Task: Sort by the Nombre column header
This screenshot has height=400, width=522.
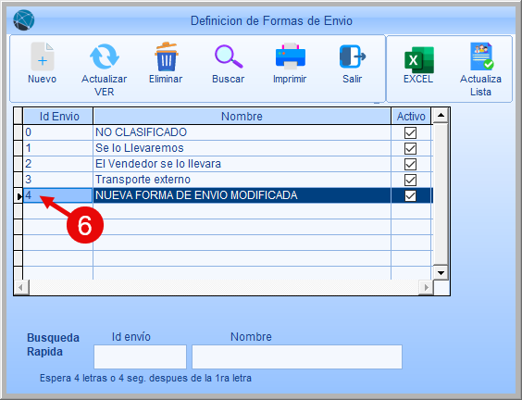Action: point(242,117)
